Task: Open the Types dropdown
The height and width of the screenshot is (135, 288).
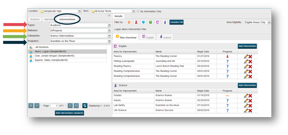Action: (x=109, y=25)
